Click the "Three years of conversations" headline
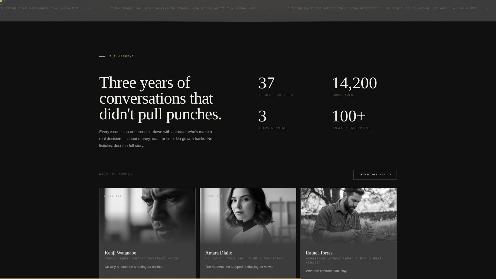This screenshot has width=496, height=279. (160, 98)
